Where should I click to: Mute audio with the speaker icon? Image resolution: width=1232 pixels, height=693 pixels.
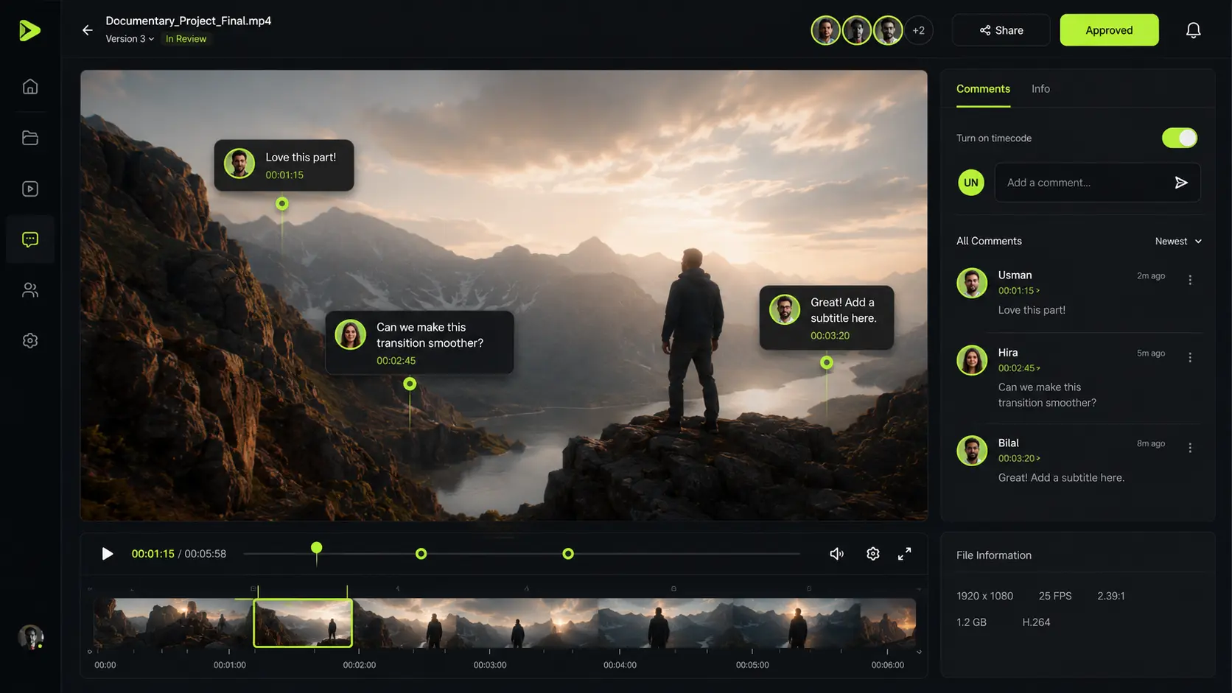point(836,554)
